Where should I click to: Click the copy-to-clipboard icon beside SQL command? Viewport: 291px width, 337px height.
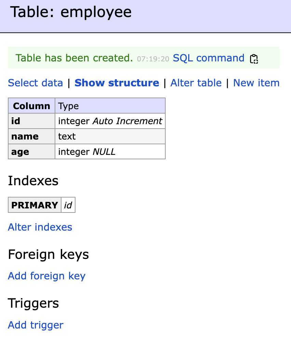(253, 59)
